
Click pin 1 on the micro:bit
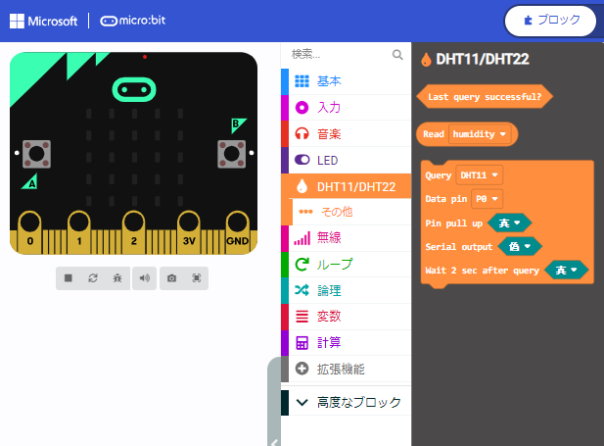[x=79, y=231]
